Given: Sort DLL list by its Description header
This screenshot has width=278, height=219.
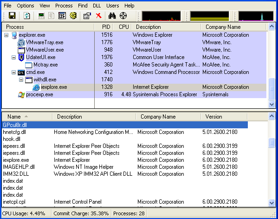Looking at the screenshot, I should [94, 117].
